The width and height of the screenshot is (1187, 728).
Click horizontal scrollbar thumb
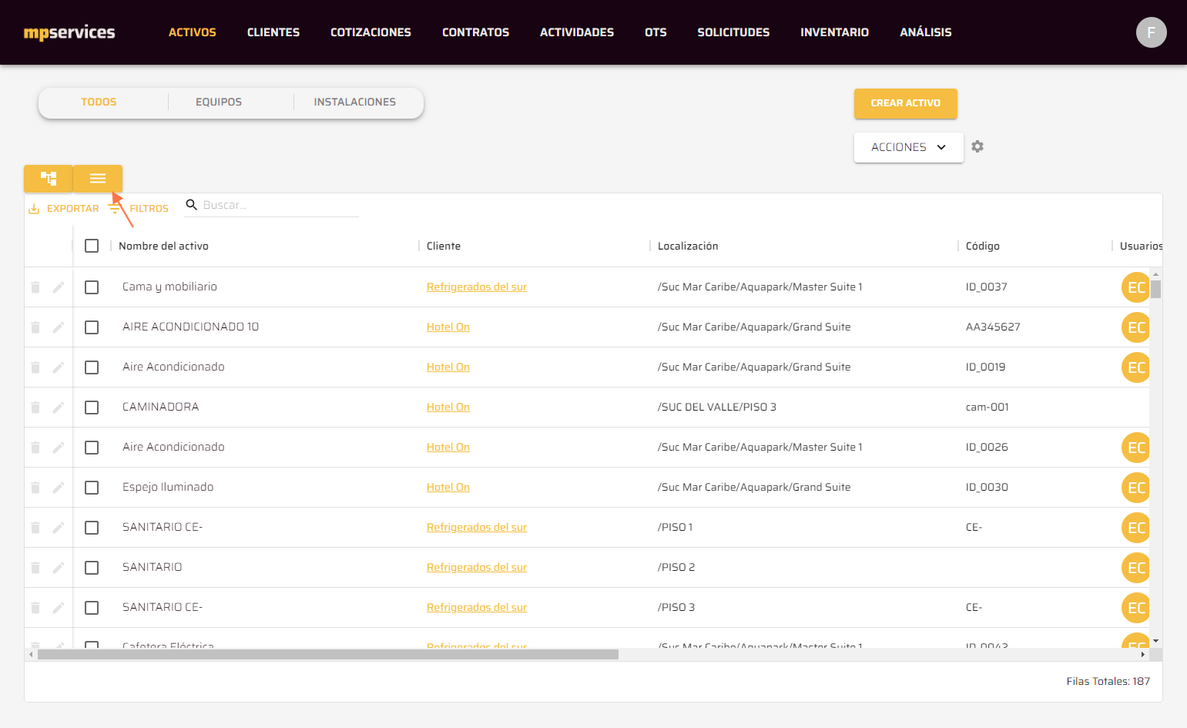pos(327,655)
